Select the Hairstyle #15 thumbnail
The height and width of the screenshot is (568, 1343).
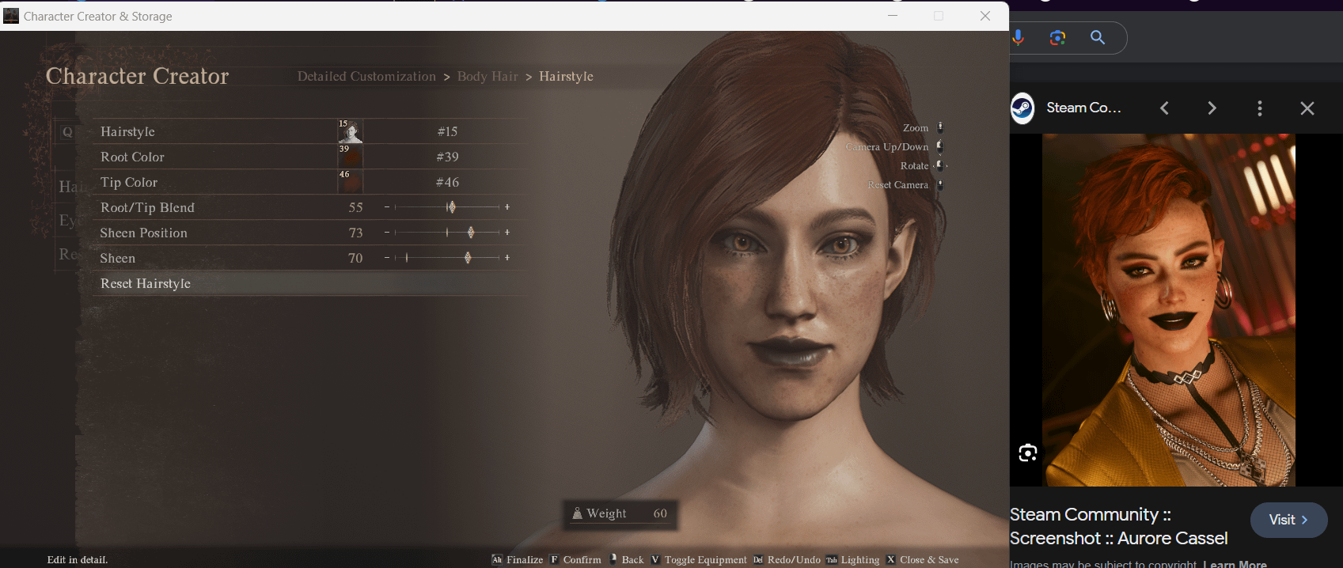click(350, 131)
